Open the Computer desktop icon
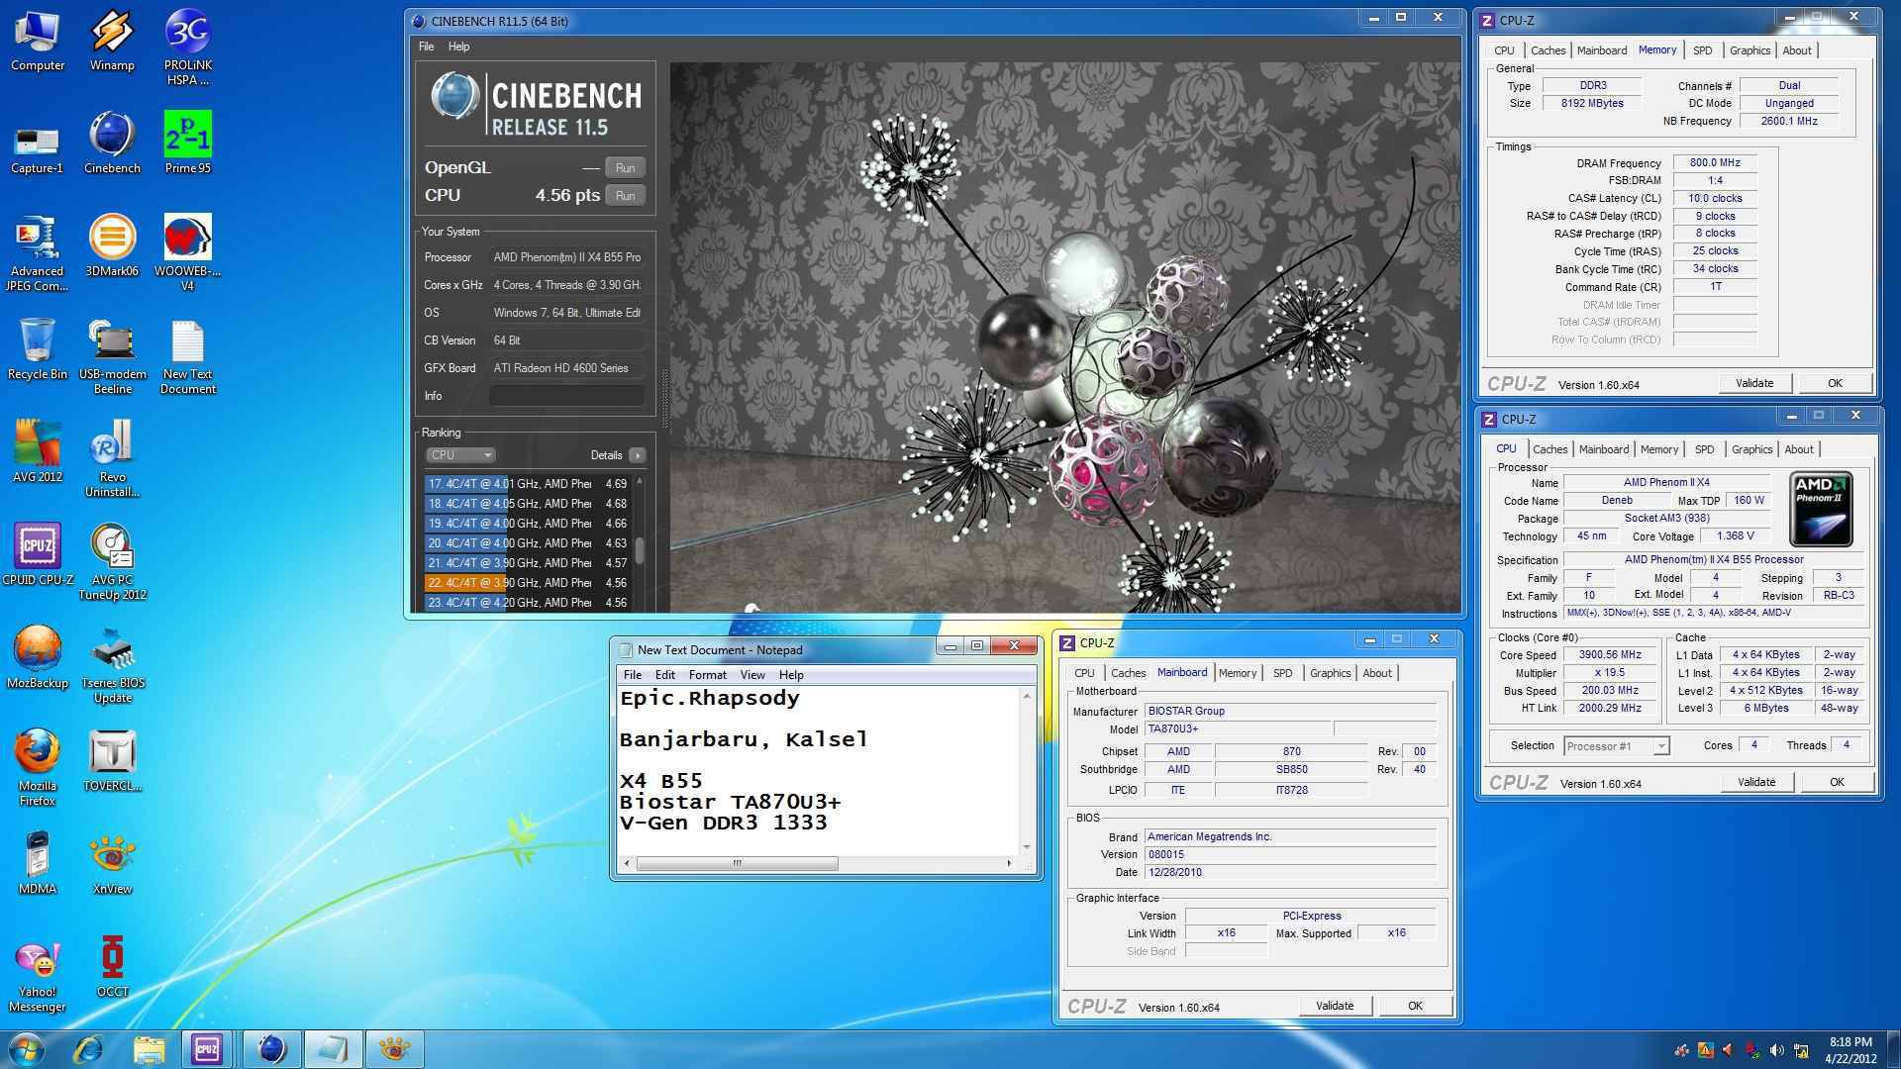 click(x=38, y=42)
